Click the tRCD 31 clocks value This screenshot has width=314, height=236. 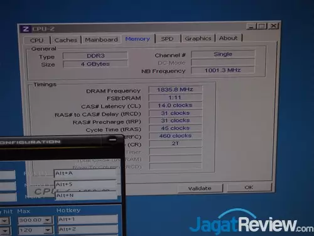point(175,113)
